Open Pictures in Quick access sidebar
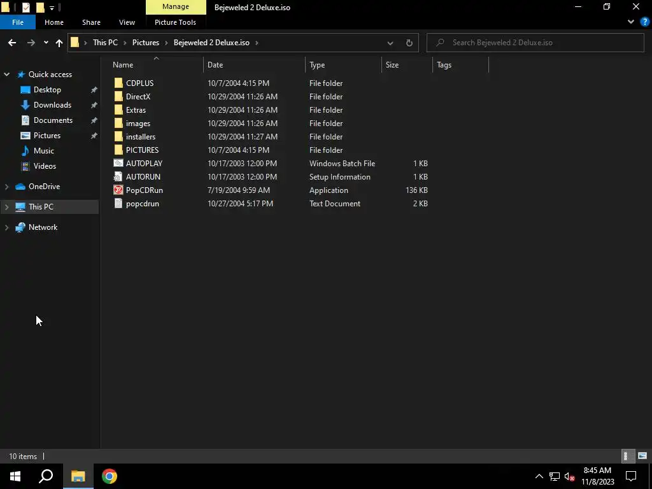Viewport: 652px width, 489px height. click(47, 136)
